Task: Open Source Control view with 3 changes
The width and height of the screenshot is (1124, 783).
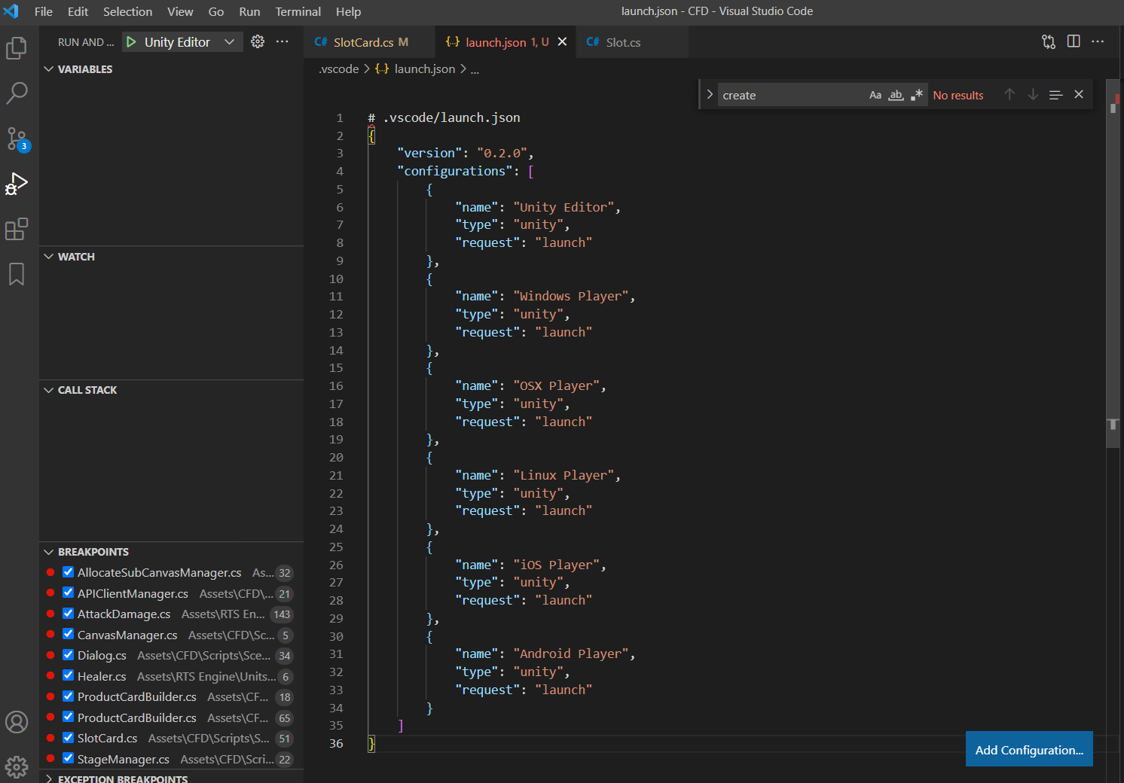Action: [x=17, y=139]
